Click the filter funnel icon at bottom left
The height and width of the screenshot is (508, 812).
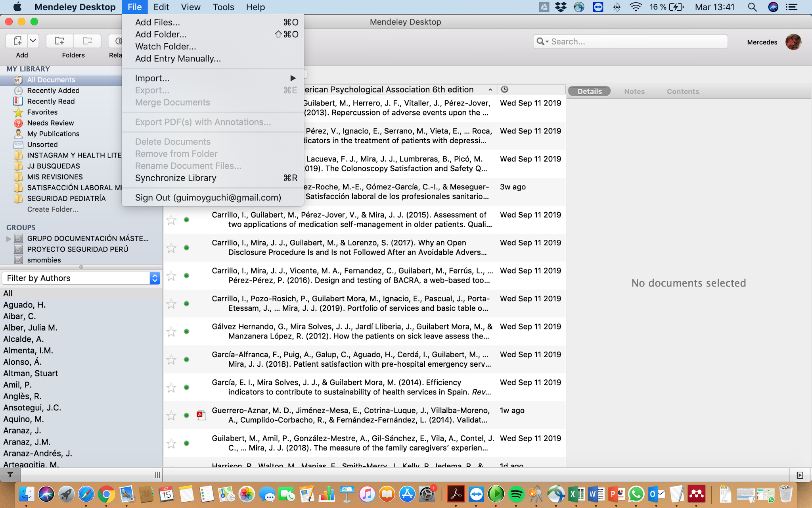[10, 475]
